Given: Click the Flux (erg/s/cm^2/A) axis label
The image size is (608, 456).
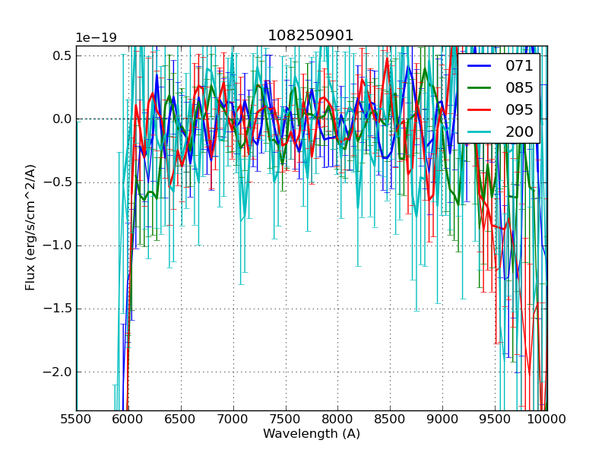Looking at the screenshot, I should click(x=30, y=227).
